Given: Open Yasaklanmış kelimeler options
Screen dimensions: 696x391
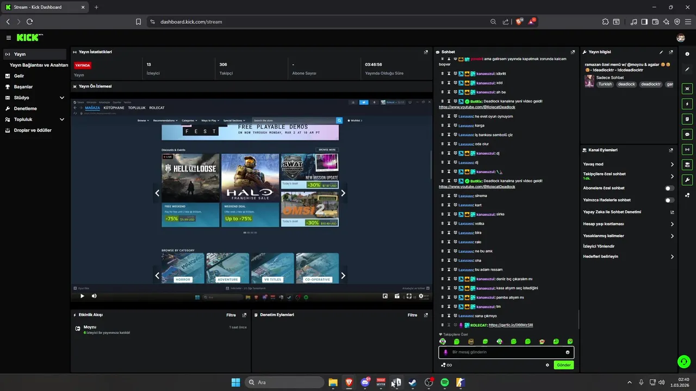Looking at the screenshot, I should point(629,236).
